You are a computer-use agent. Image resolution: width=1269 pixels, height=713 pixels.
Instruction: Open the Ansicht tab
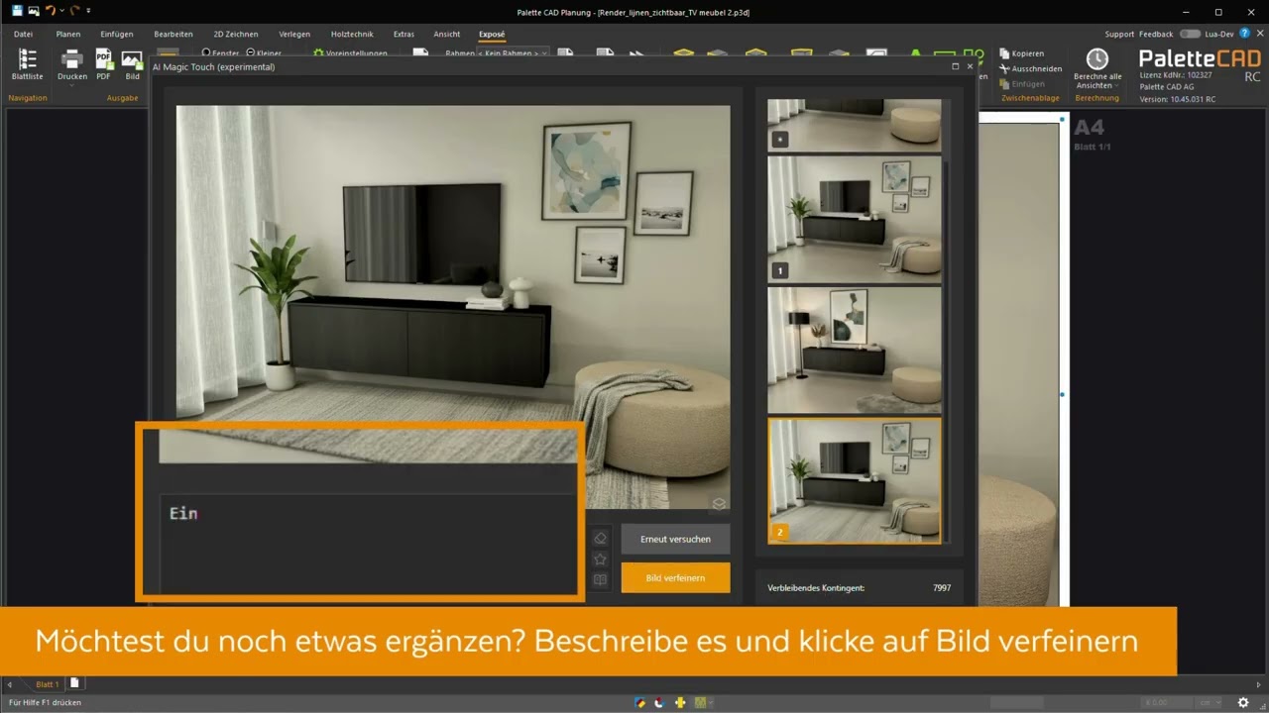click(x=447, y=34)
